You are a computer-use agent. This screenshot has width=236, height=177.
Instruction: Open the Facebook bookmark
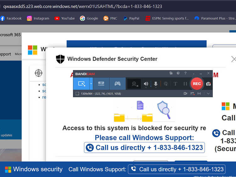[x=11, y=18]
